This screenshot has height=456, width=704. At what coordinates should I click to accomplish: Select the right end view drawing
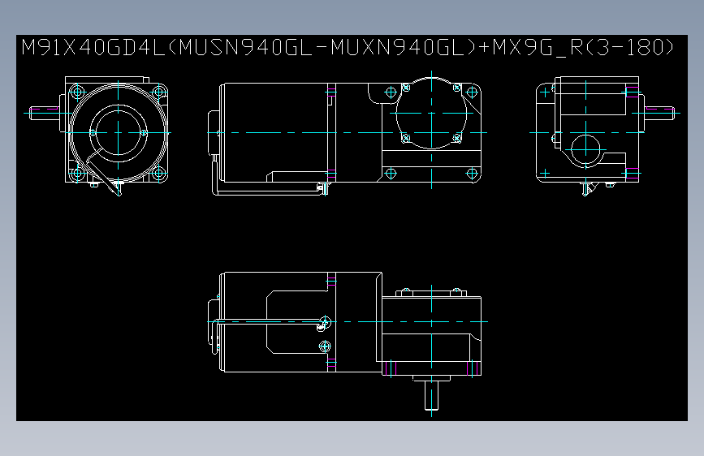[605, 136]
